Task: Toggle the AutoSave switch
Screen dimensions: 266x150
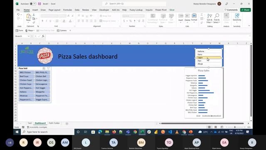Action: (33, 4)
